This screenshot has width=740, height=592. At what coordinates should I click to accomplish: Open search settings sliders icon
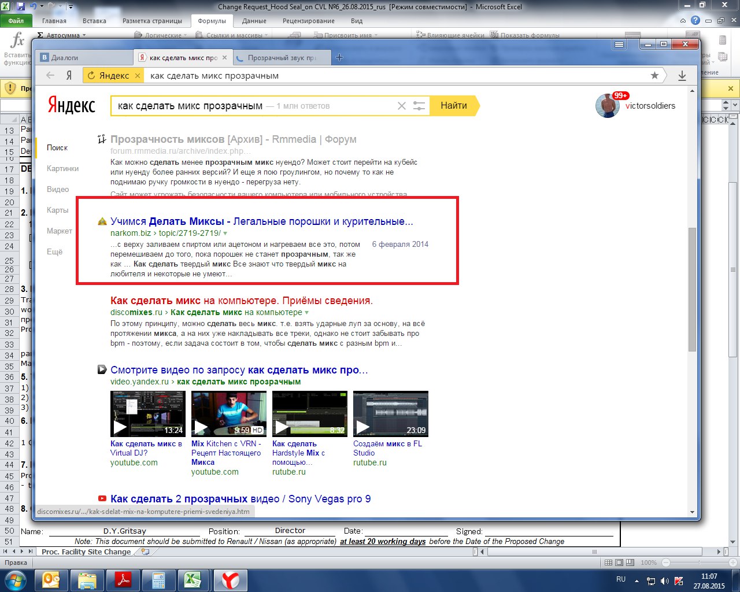tap(419, 106)
